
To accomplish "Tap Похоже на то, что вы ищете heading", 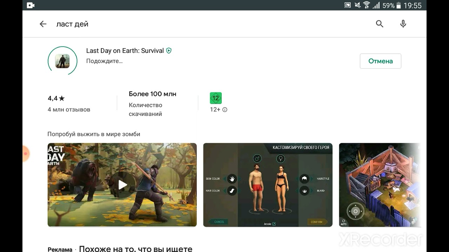I will [x=136, y=249].
